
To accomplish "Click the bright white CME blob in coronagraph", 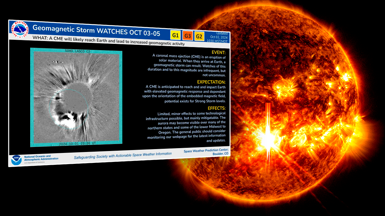I will (68, 121).
